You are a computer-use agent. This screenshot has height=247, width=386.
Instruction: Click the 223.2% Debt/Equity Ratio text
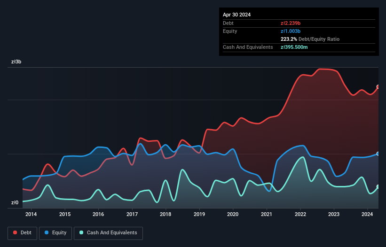coord(310,39)
